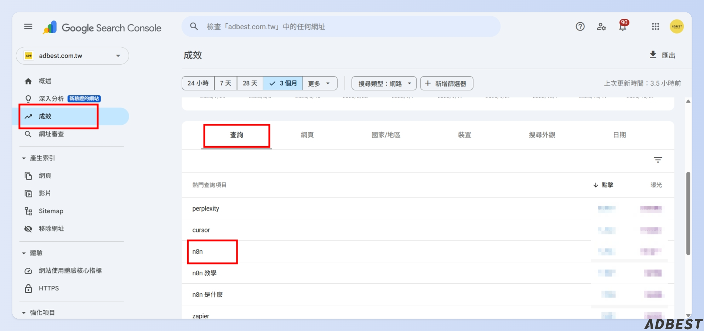Open the hamburger main menu
Screen dimensions: 704x331
[28, 26]
